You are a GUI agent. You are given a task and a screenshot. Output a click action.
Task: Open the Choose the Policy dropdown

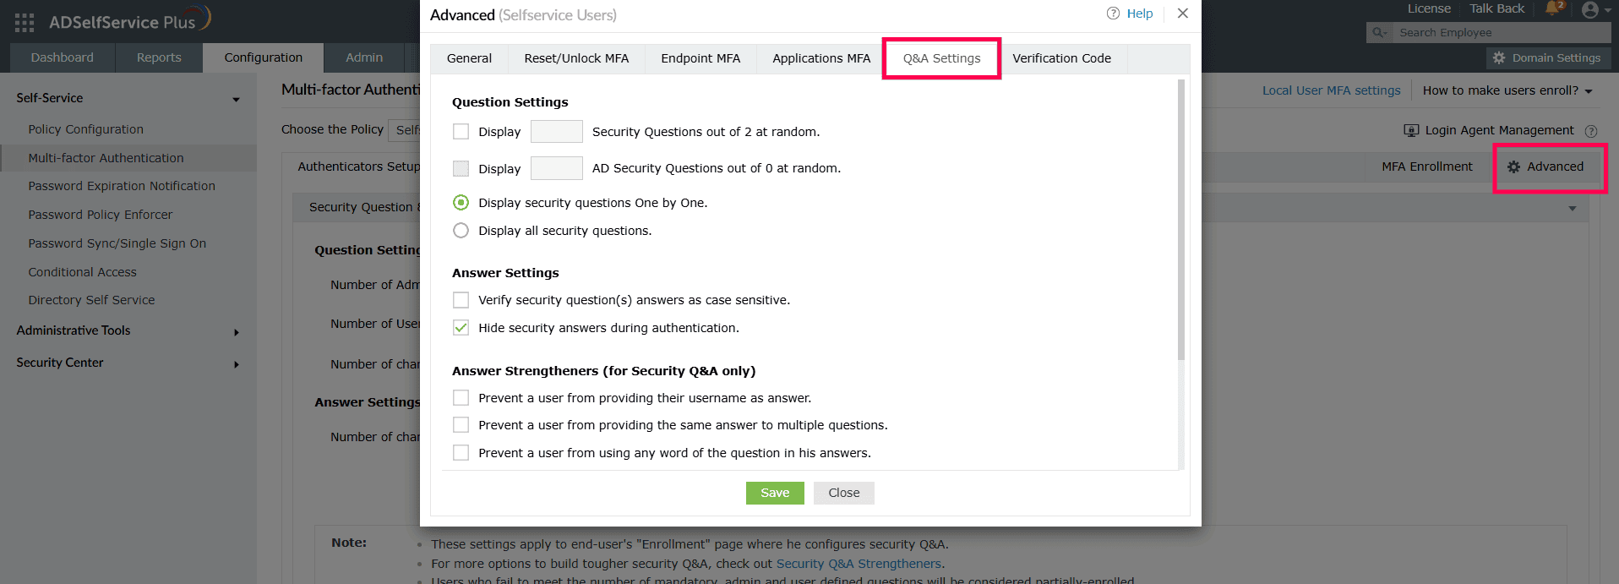point(405,130)
